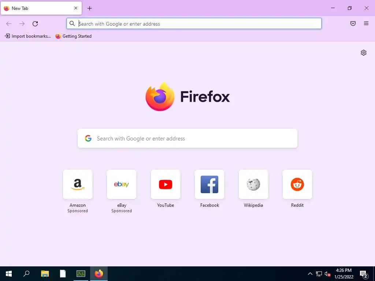Reload the current page
This screenshot has width=375, height=281.
(35, 24)
